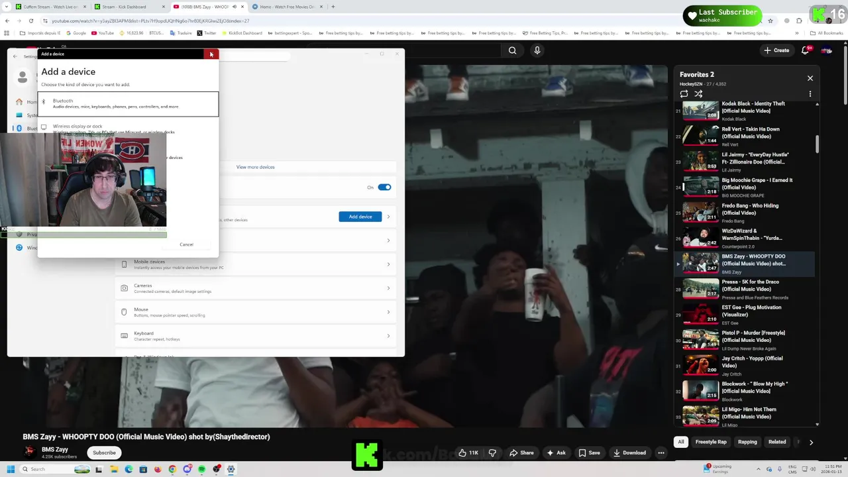Show next filter chips arrow
This screenshot has width=848, height=477.
pyautogui.click(x=811, y=442)
